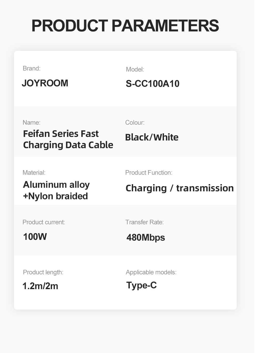Click the Aluminum alloy +Nylon braided text
The image size is (255, 353).
click(56, 190)
